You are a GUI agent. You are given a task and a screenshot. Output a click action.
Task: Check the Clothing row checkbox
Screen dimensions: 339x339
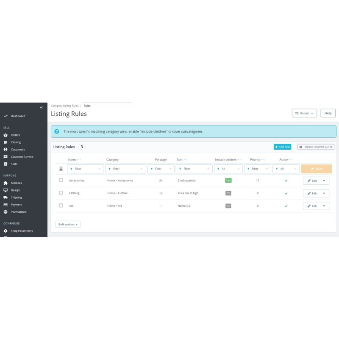61,193
